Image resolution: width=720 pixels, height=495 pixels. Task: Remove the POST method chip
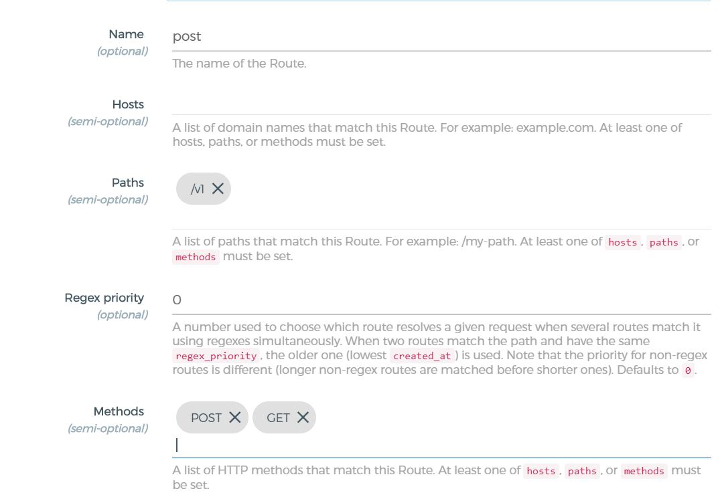234,417
